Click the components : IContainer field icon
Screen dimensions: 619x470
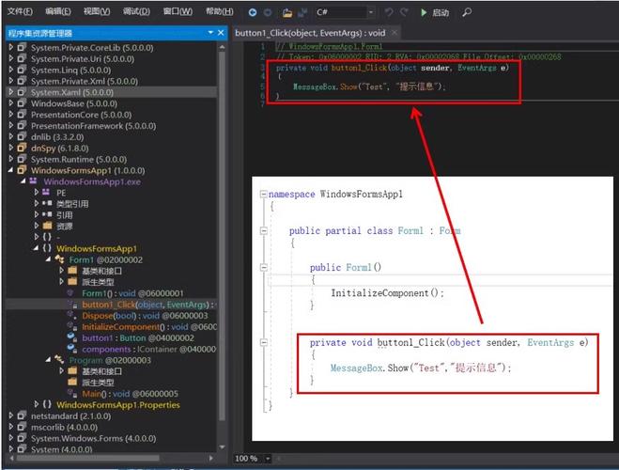(71, 349)
